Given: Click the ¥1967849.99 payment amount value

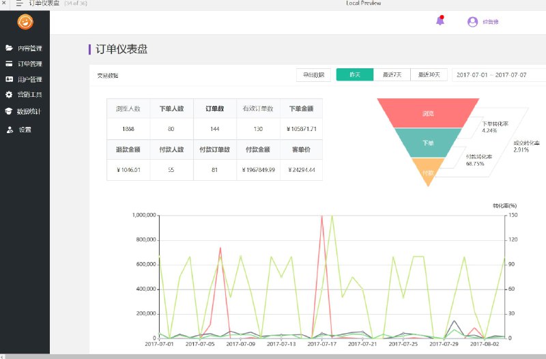Looking at the screenshot, I should [x=259, y=170].
